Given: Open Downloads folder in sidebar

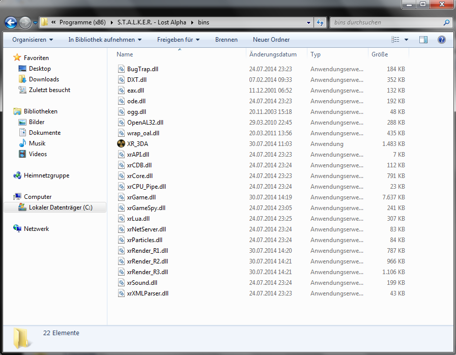Looking at the screenshot, I should pos(44,79).
